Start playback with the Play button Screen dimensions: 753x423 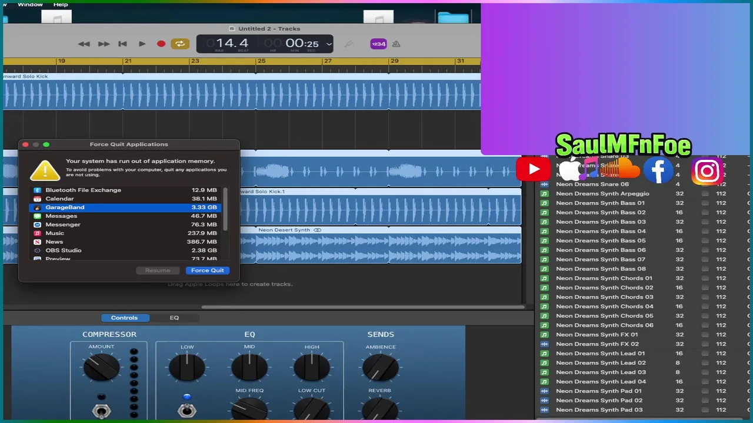(142, 44)
